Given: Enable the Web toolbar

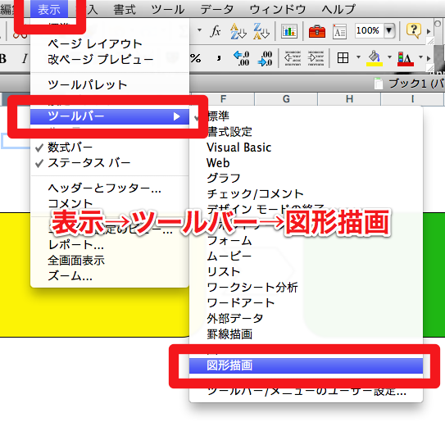Looking at the screenshot, I should pyautogui.click(x=306, y=163).
